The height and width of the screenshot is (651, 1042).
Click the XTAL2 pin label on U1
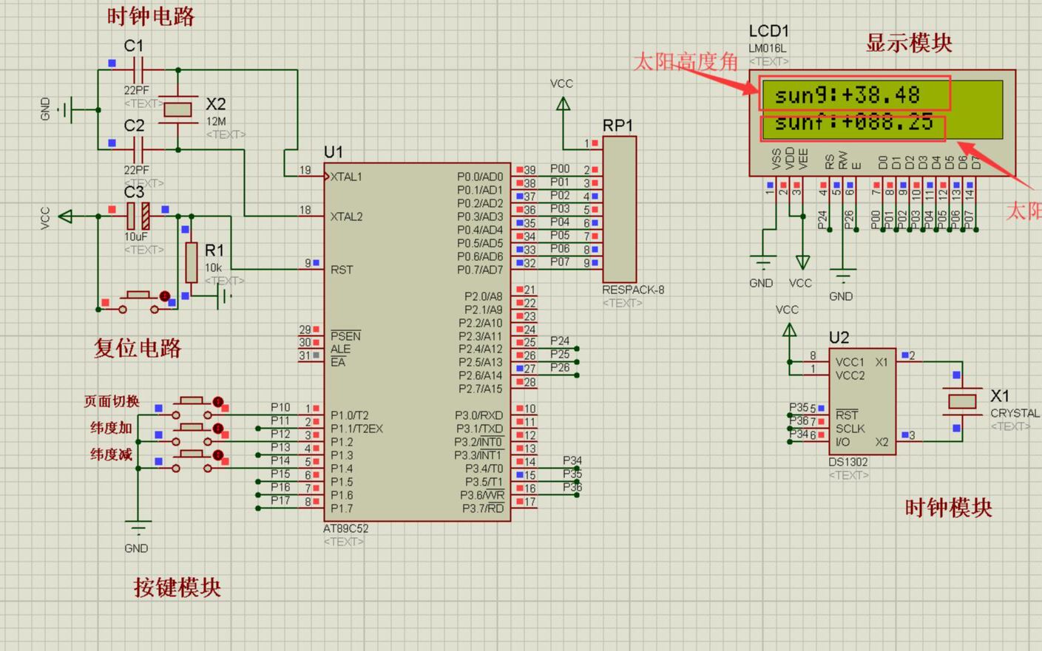pyautogui.click(x=346, y=217)
